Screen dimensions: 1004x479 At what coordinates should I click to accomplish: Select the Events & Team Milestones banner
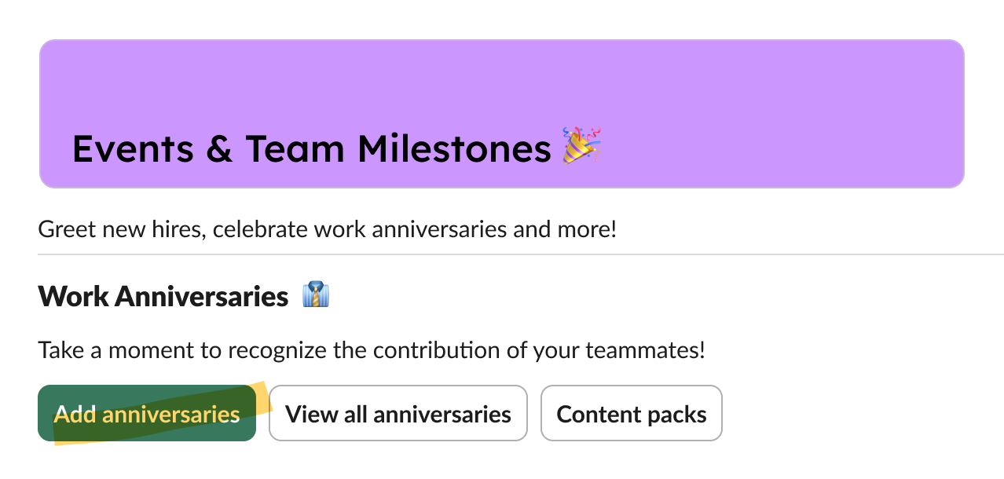point(502,113)
